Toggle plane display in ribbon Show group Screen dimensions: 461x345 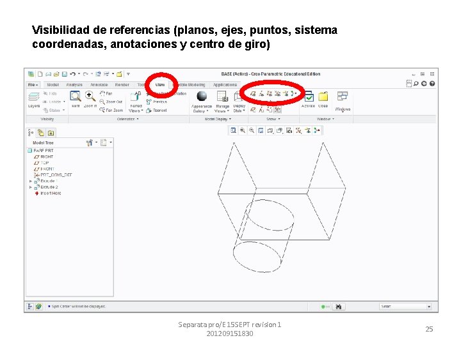pyautogui.click(x=253, y=93)
